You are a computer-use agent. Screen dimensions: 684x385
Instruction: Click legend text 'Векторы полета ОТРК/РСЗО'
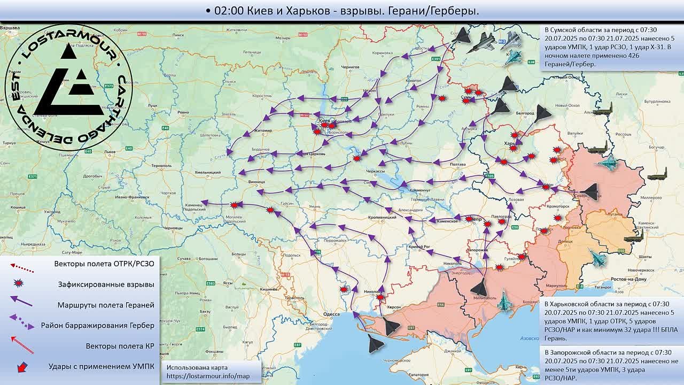point(104,264)
